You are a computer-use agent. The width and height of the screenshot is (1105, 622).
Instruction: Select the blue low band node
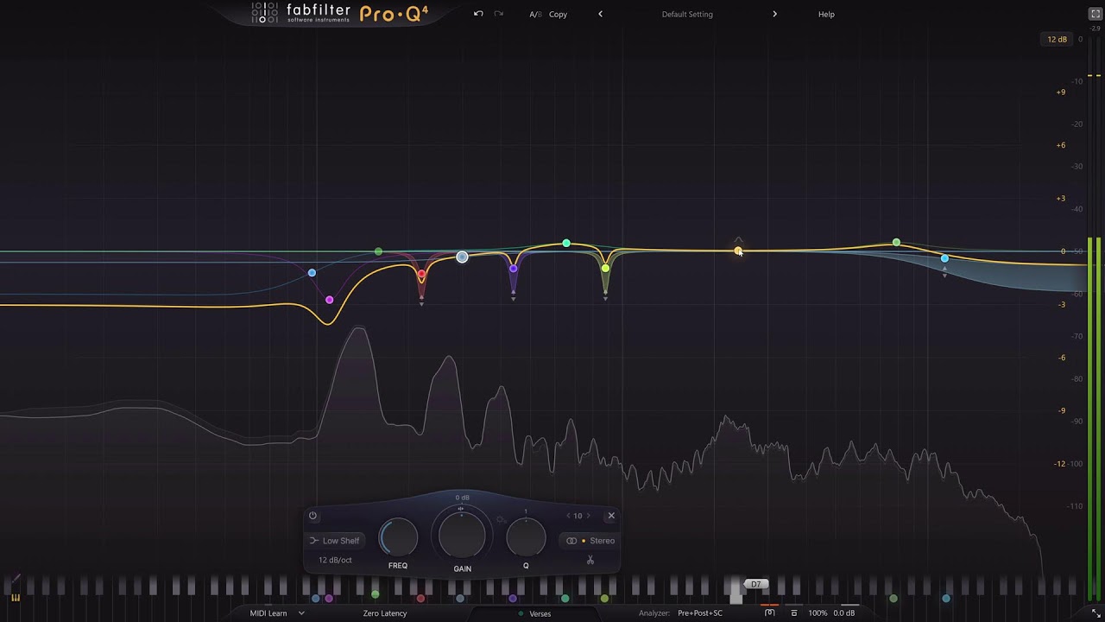tap(312, 273)
